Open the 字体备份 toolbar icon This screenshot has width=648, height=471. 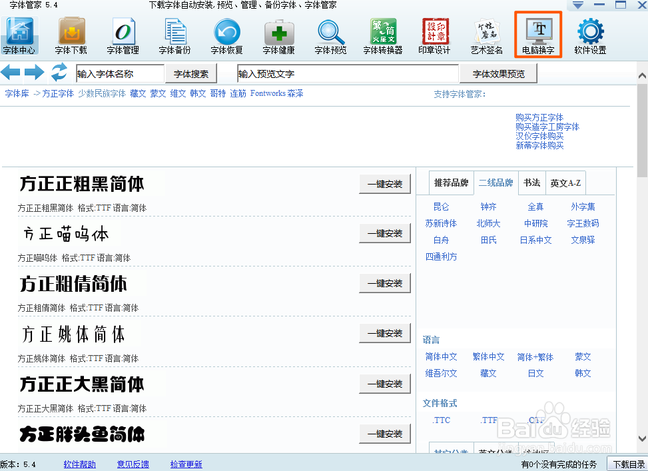(x=175, y=37)
